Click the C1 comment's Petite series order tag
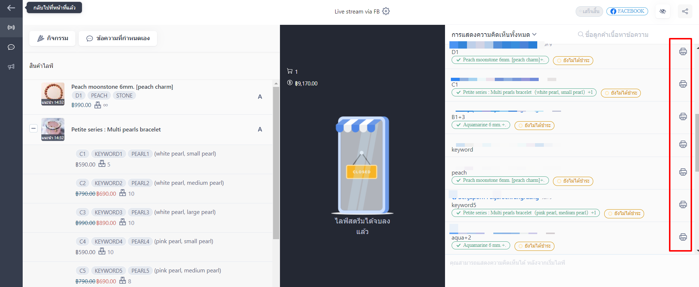 click(524, 92)
